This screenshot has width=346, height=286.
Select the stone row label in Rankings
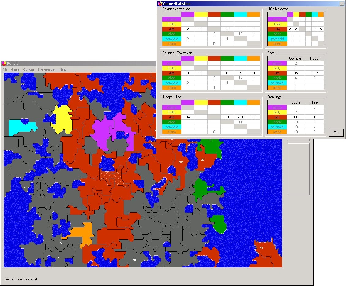[x=277, y=132]
